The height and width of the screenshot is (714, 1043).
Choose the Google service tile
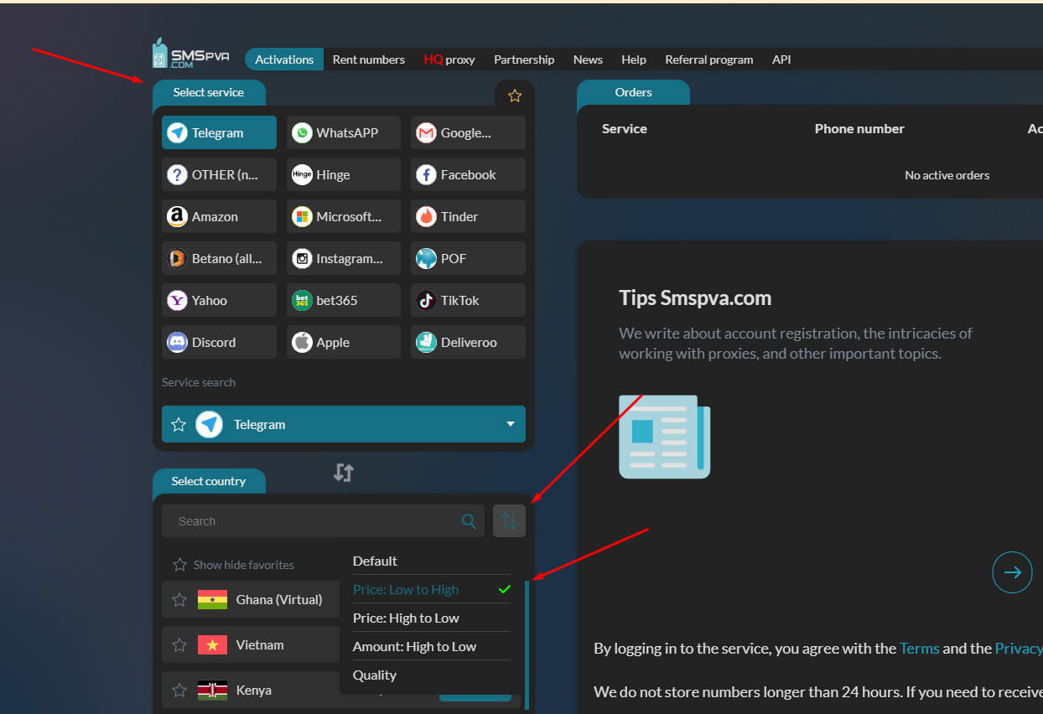(x=468, y=132)
